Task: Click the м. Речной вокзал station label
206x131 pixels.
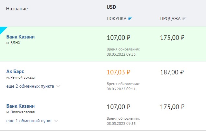Action: click(x=21, y=77)
